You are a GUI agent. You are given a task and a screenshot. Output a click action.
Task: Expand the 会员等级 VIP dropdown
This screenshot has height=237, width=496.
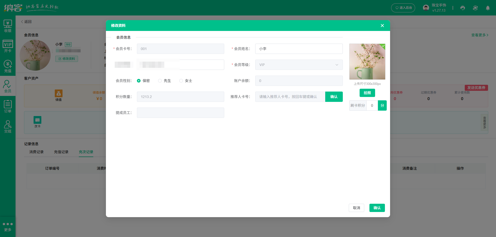pyautogui.click(x=299, y=65)
